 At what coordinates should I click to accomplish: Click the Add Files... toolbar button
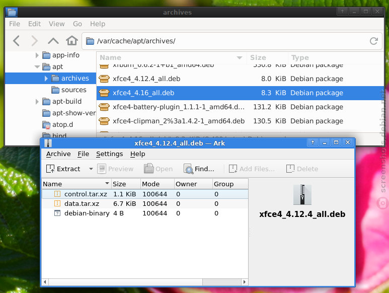[252, 169]
